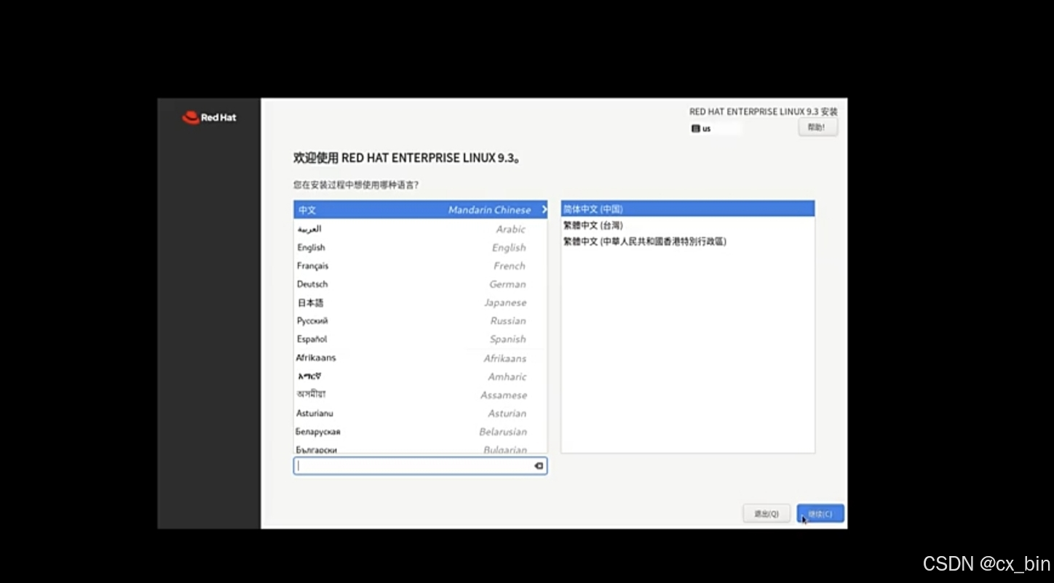Viewport: 1054px width, 583px height.
Task: Choose 繁體中文 (中華人民共和國香港特別行政區) locale
Action: 688,241
